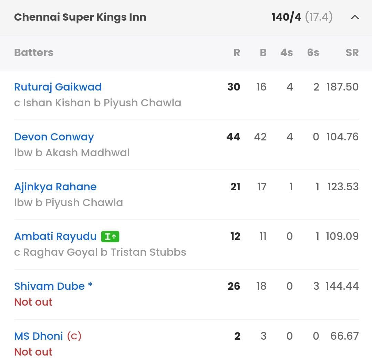Click the overs count (17.4) text
The image size is (372, 360).
319,17
